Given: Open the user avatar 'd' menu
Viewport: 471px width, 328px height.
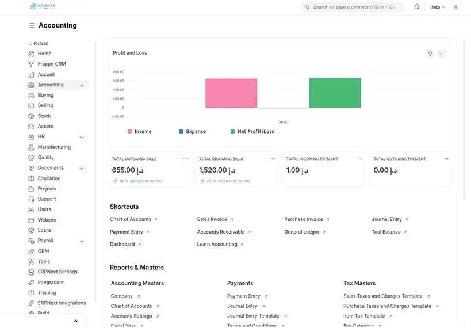Looking at the screenshot, I should coord(455,7).
